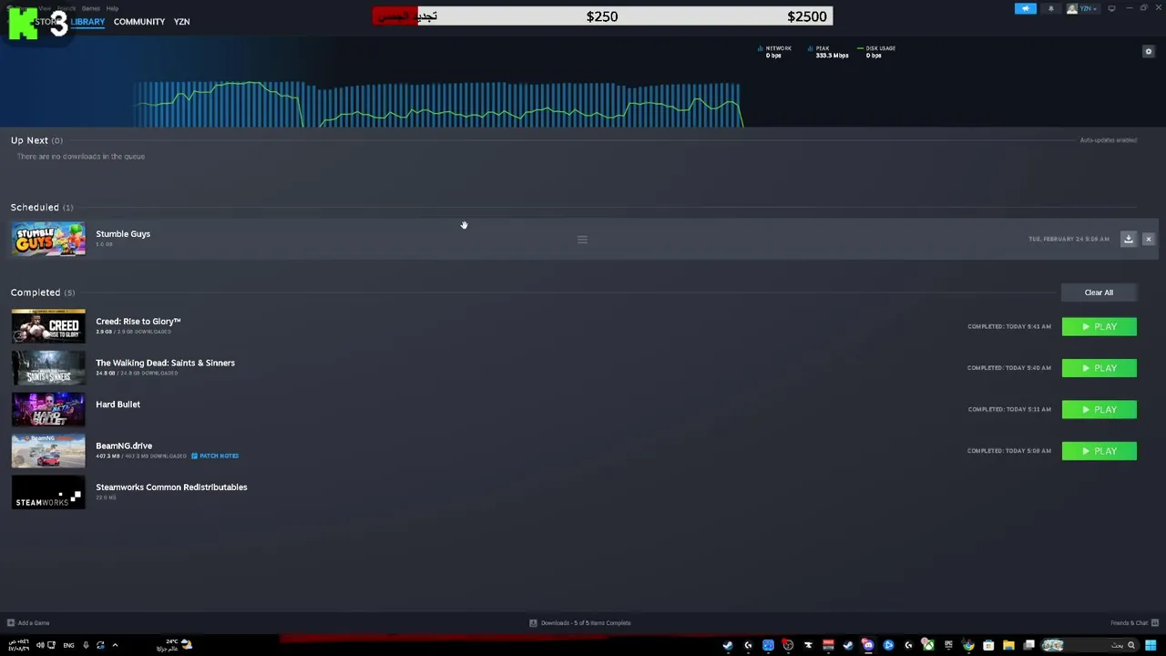Screen dimensions: 1166x656
Task: Click the Network 0 bps stat
Action: 774,52
